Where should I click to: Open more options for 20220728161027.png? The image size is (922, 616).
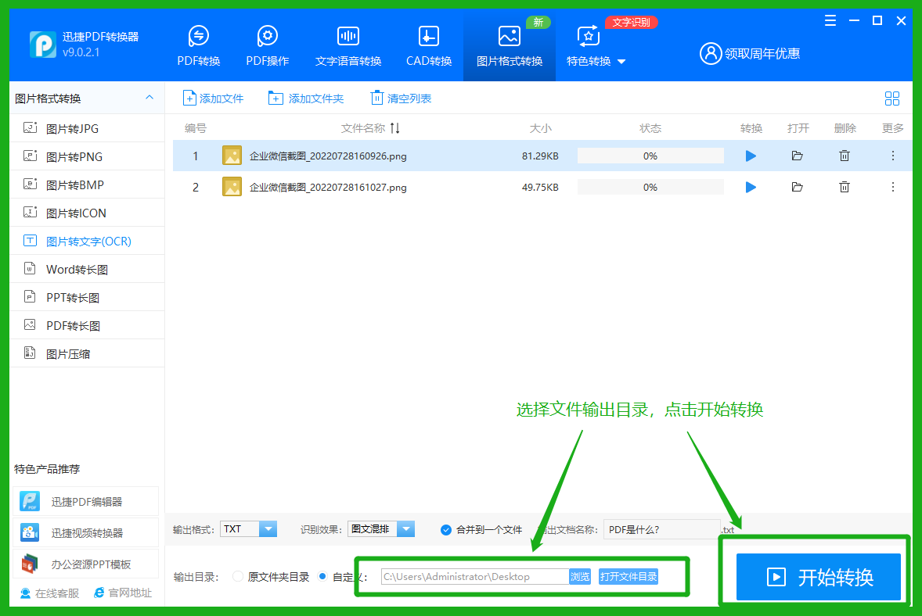click(x=892, y=188)
